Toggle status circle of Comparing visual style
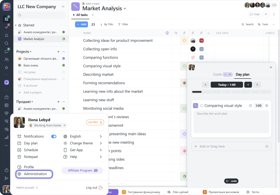Screen dimensions: 280x195 pyautogui.click(x=201, y=105)
